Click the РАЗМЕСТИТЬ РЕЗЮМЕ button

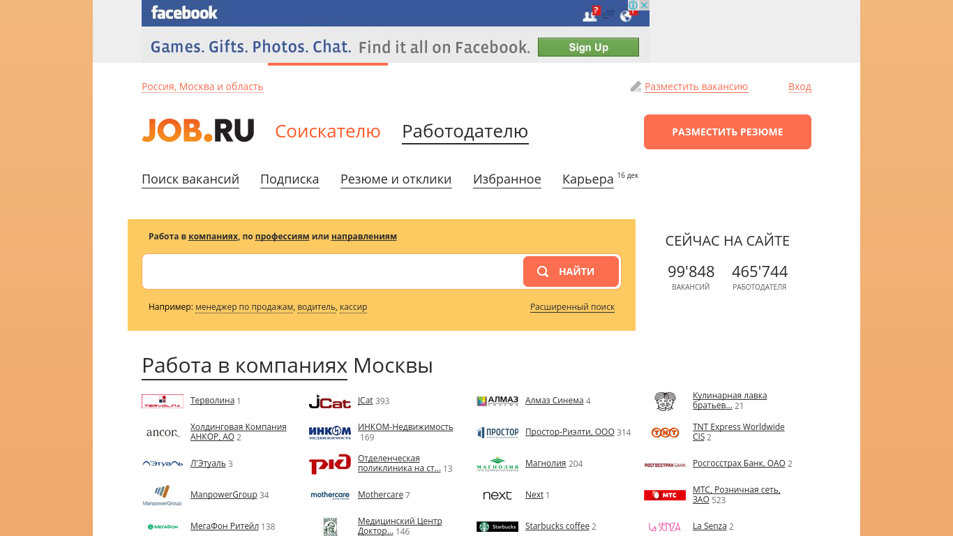[728, 132]
